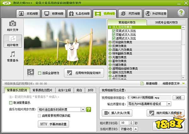The width and height of the screenshot is (189, 134).
Task: Expand the 打斜旋转效果类 category
Action: [x=110, y=42]
